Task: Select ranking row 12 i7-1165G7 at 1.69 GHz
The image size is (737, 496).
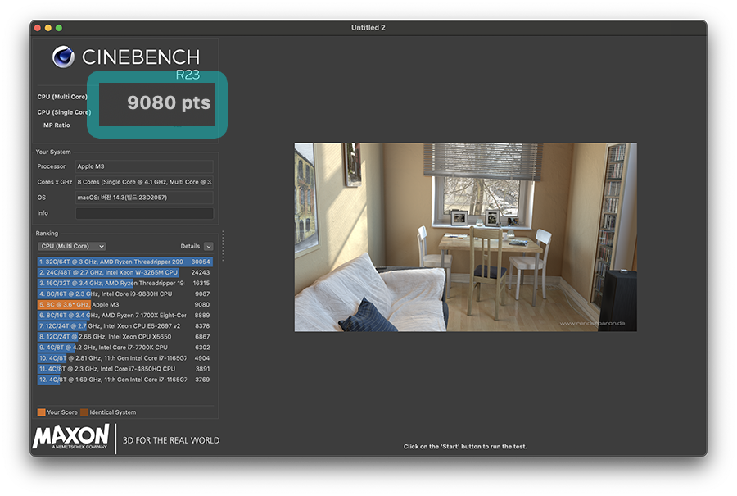Action: (125, 380)
